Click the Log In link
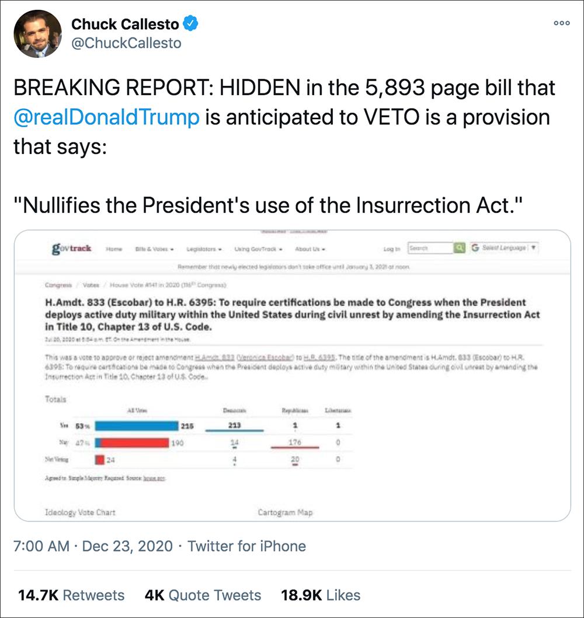Screen dimensions: 584x618 391,249
